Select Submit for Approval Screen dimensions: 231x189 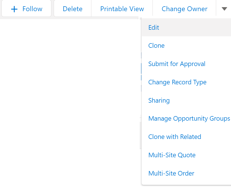[176, 64]
